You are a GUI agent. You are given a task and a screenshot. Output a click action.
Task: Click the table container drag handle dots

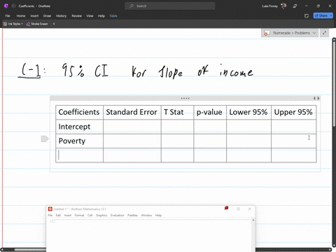pyautogui.click(x=185, y=98)
